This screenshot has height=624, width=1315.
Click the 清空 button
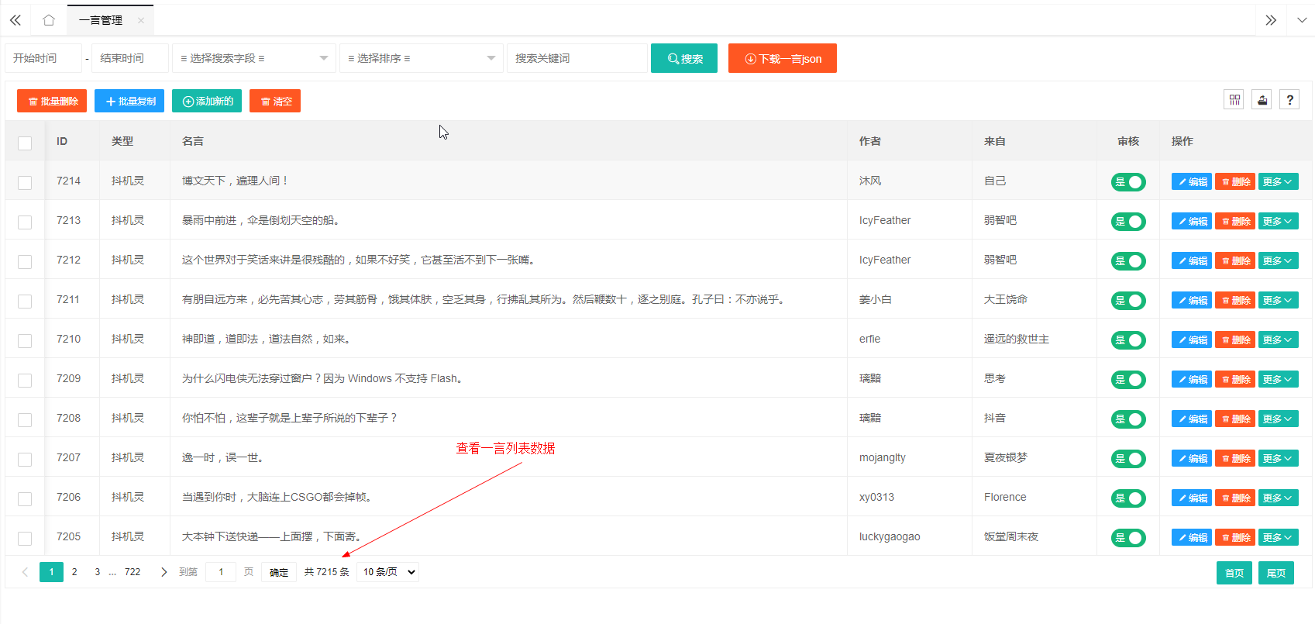pyautogui.click(x=275, y=101)
